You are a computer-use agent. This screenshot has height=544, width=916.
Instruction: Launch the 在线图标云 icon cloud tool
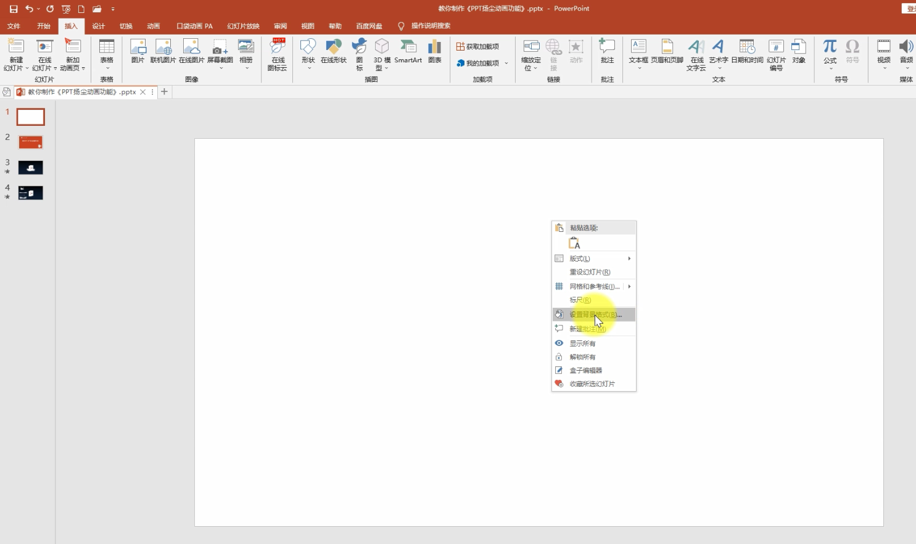(278, 55)
